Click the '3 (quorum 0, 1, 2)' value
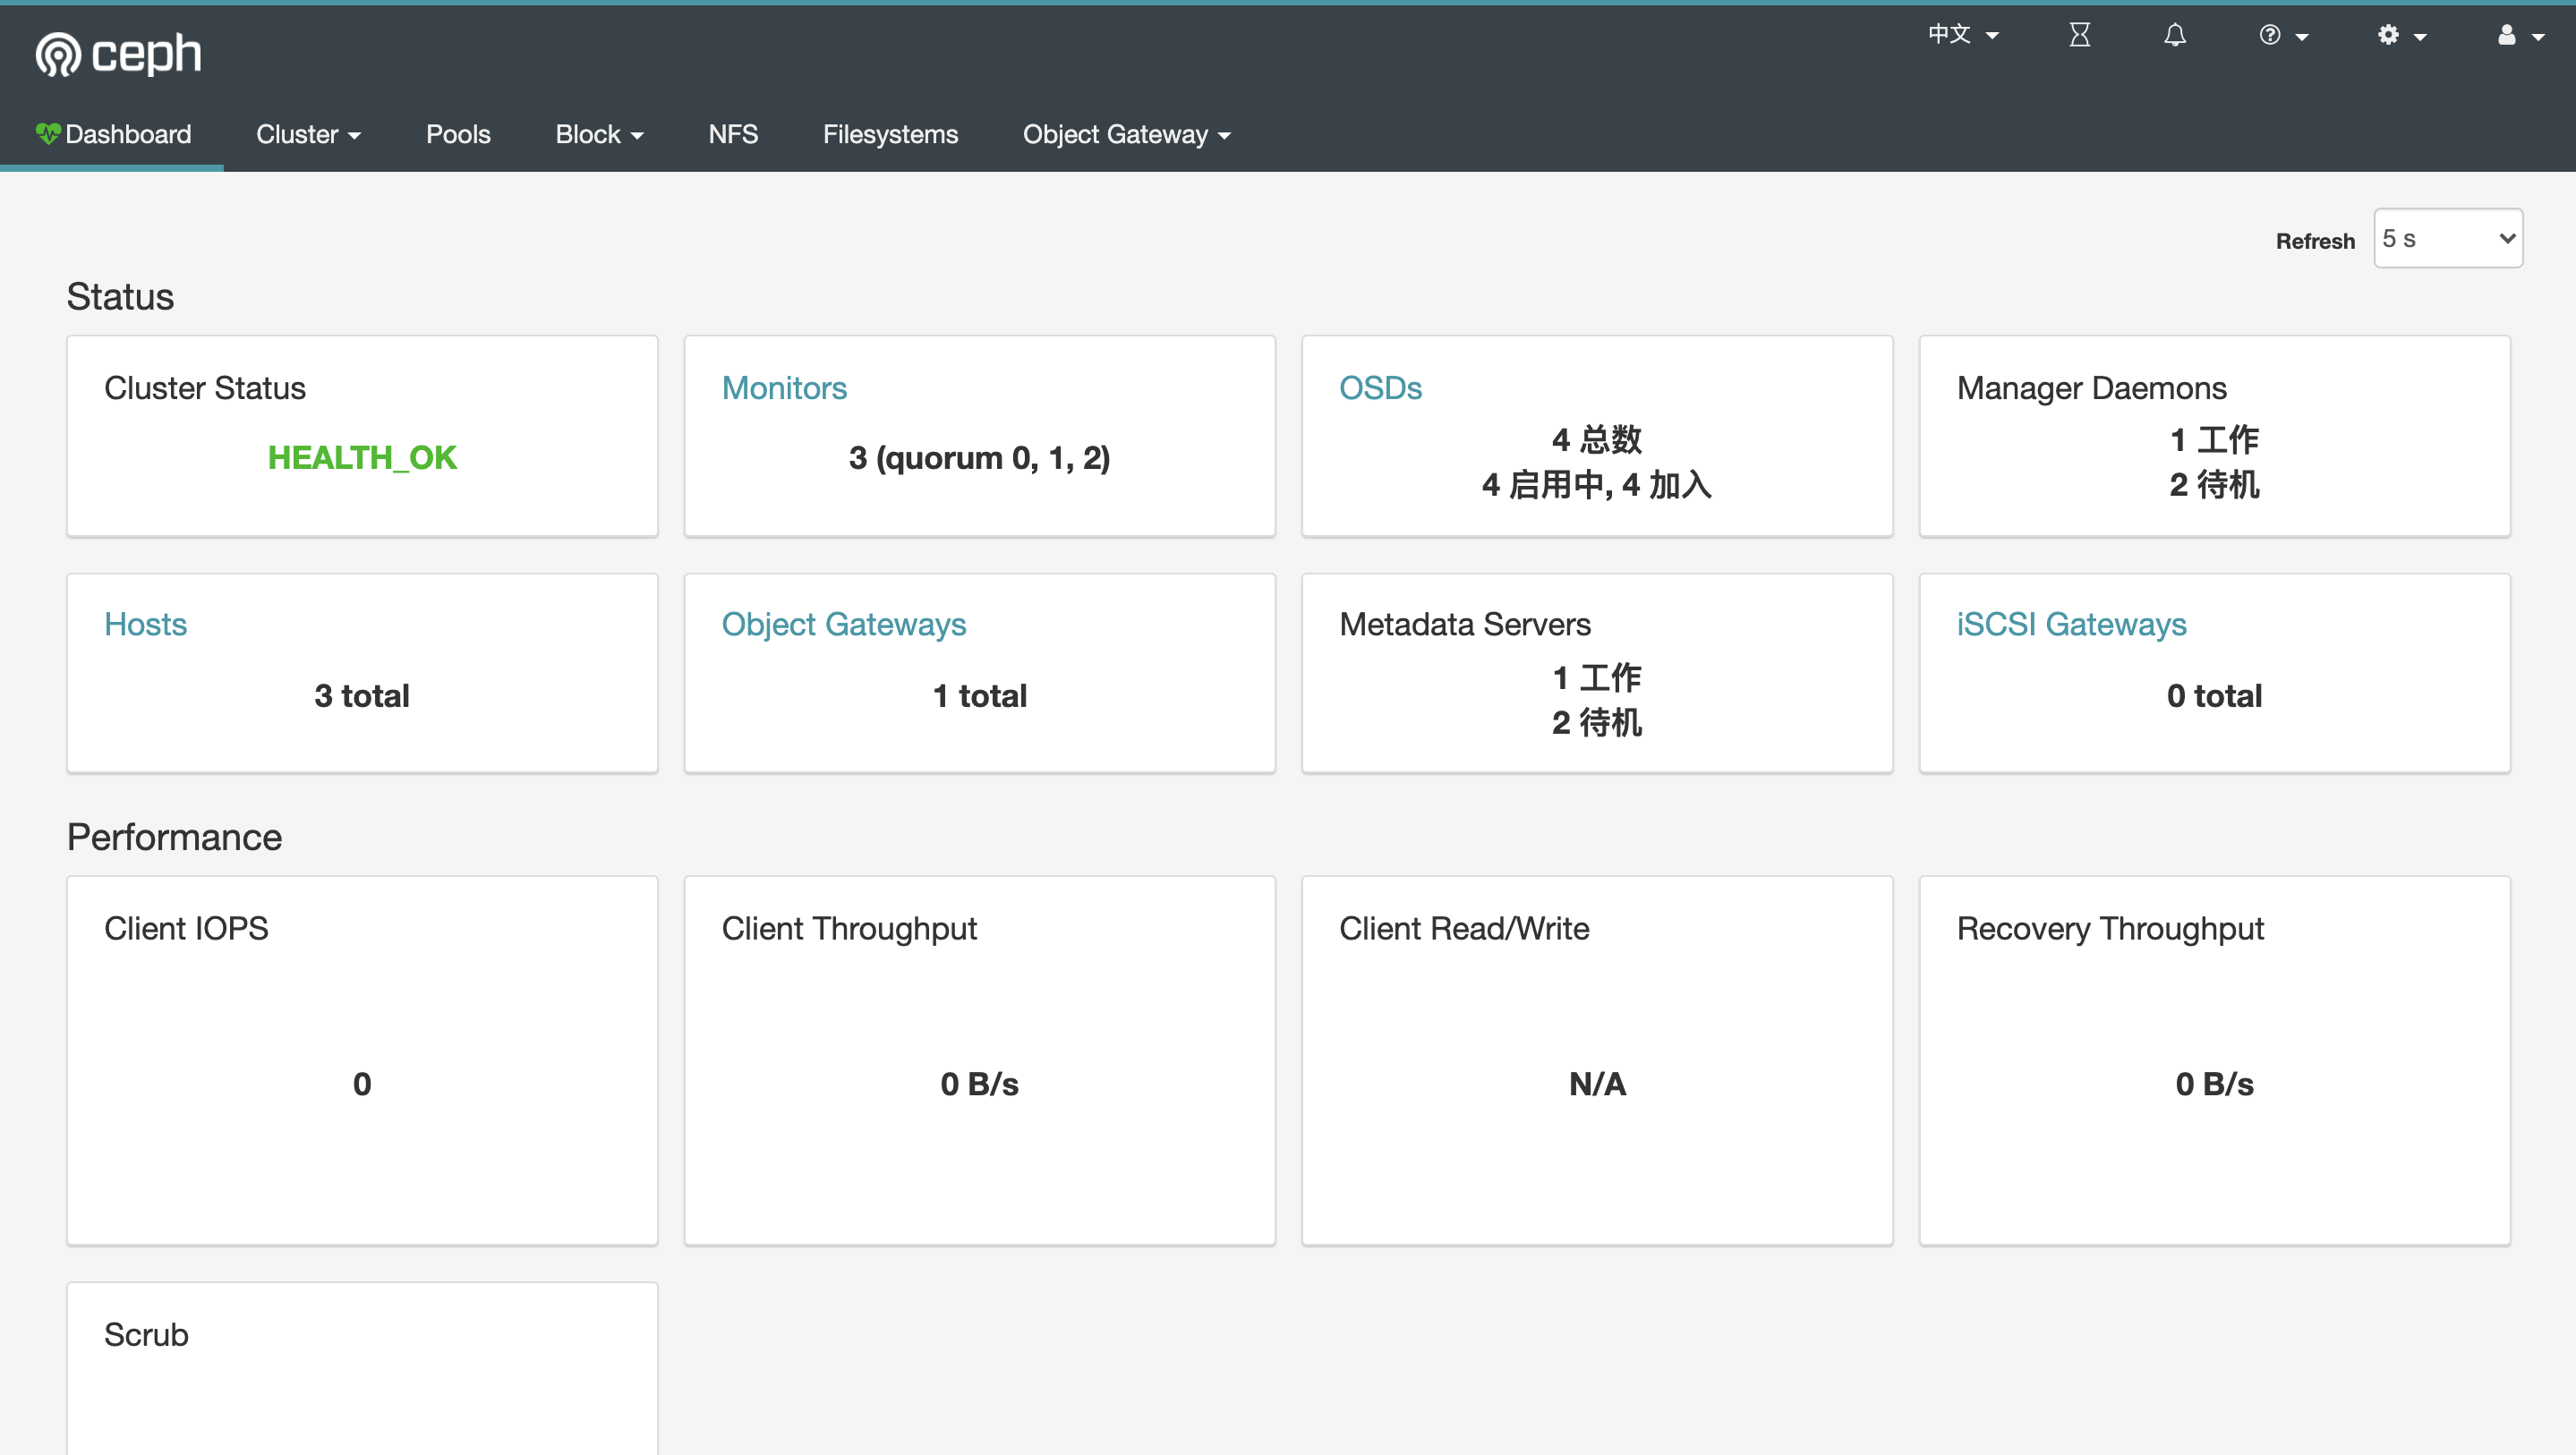This screenshot has height=1455, width=2576. [x=979, y=457]
